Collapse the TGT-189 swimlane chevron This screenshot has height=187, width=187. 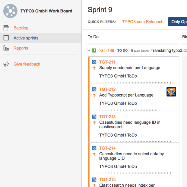89,51
